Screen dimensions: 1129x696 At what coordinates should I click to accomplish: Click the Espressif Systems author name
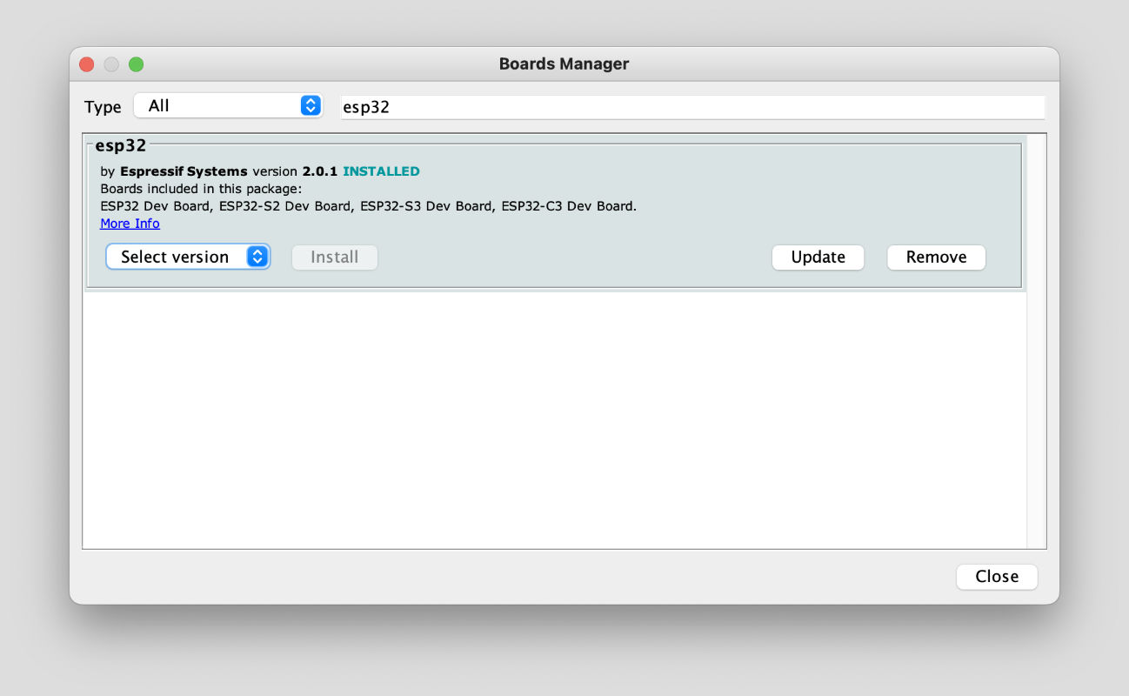tap(184, 171)
